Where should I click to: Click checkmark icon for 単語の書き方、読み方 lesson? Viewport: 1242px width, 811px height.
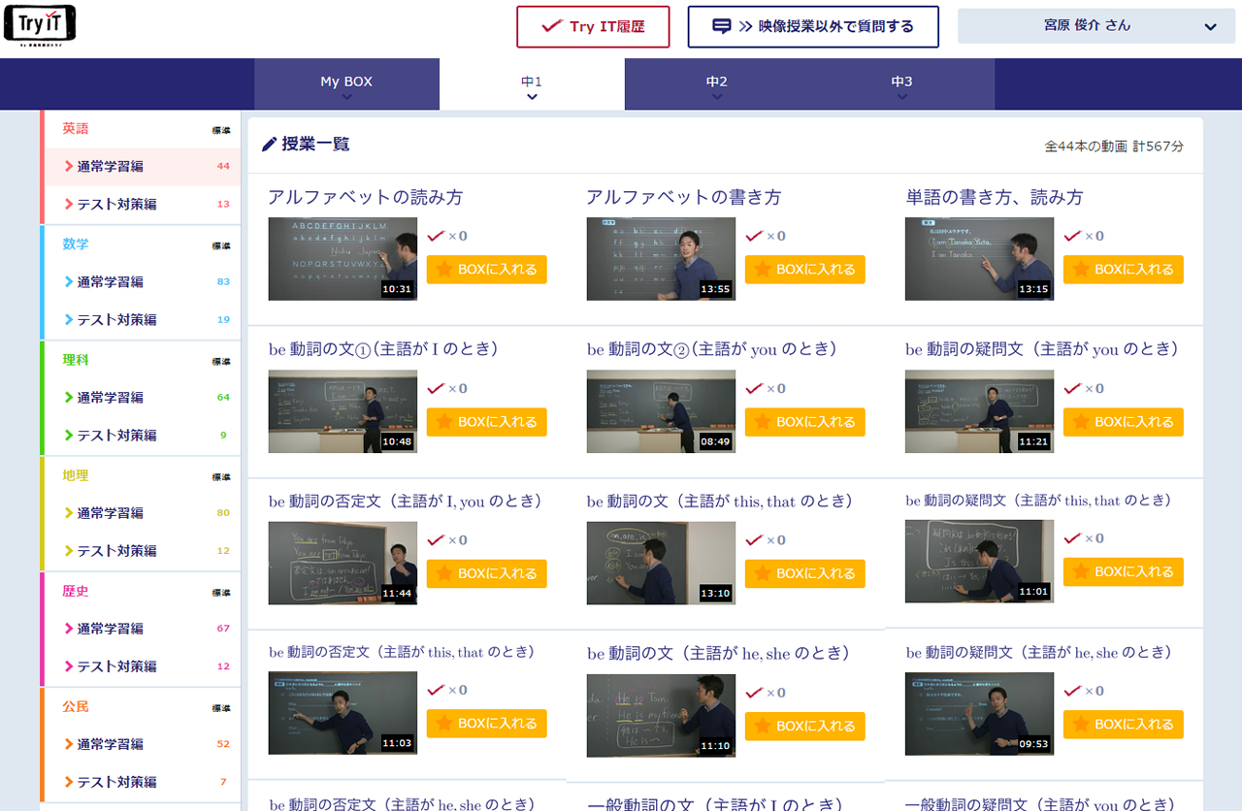tap(1072, 236)
